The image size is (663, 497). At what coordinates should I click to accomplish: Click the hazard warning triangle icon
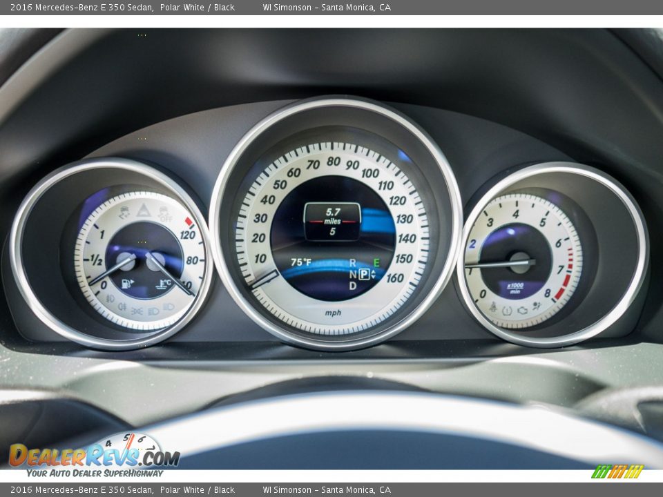point(143,211)
